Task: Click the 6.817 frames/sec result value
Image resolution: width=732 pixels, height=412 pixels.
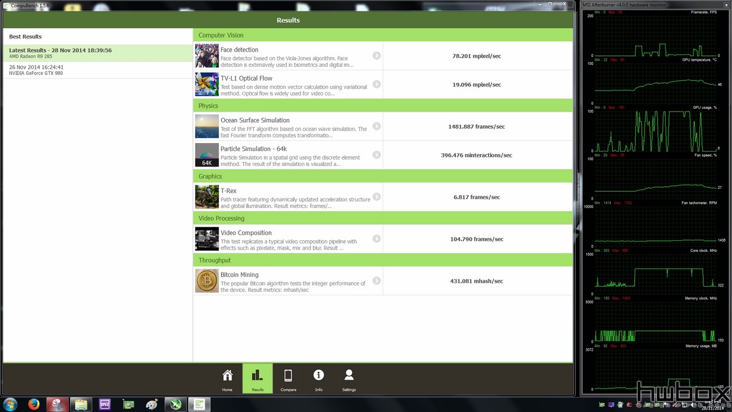Action: (476, 197)
